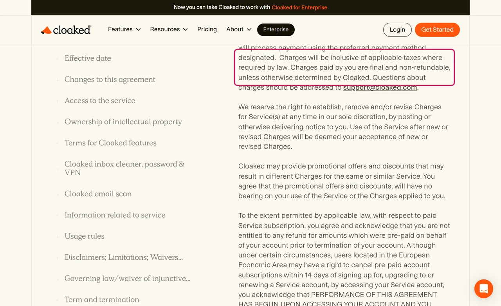The height and width of the screenshot is (306, 501).
Task: Select the Enterprise nav pill
Action: tap(276, 29)
